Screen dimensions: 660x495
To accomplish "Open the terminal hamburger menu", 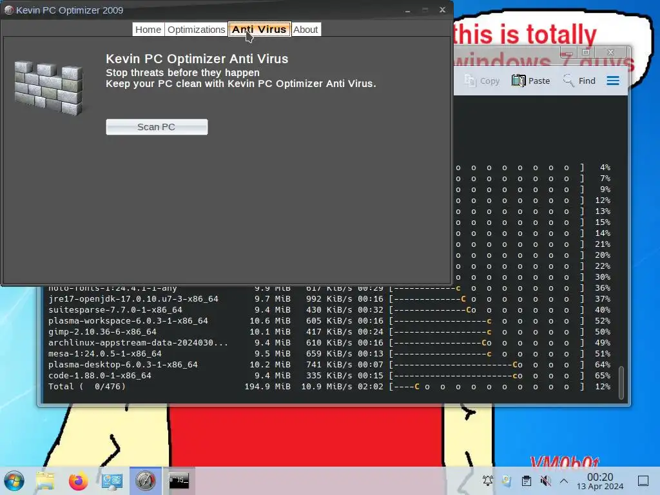I will tap(613, 81).
